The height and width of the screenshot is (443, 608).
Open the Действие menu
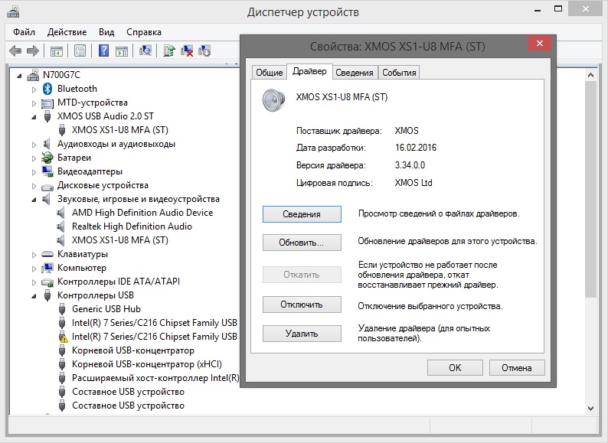67,32
